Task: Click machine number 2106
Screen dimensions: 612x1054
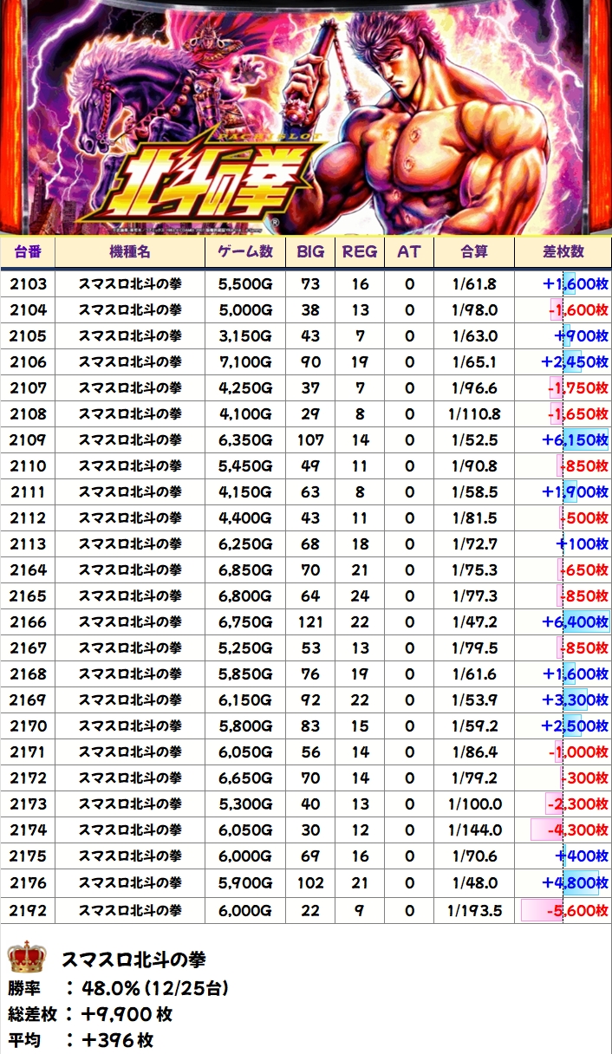Action: click(29, 361)
